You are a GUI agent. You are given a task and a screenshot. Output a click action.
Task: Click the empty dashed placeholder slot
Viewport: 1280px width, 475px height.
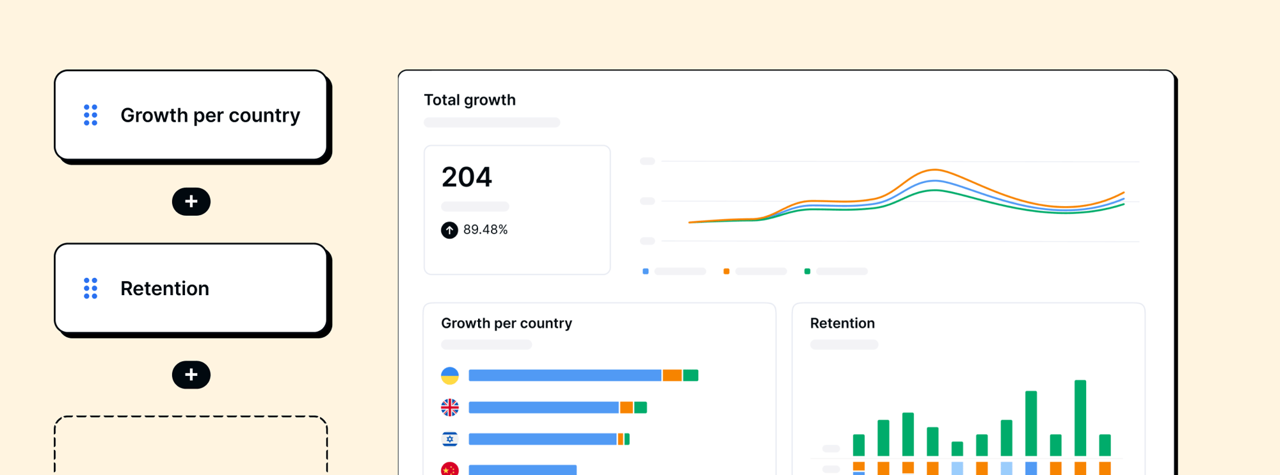[191, 446]
